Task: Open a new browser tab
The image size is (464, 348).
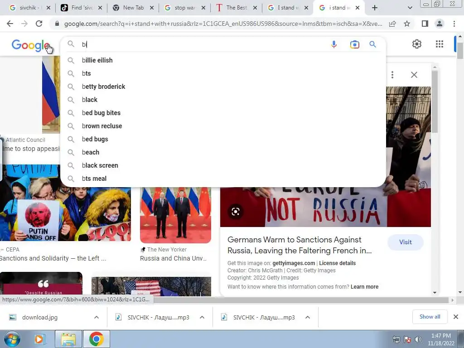Action: coord(375,8)
